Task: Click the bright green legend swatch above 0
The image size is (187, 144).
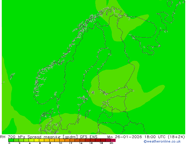Action: (x=11, y=140)
